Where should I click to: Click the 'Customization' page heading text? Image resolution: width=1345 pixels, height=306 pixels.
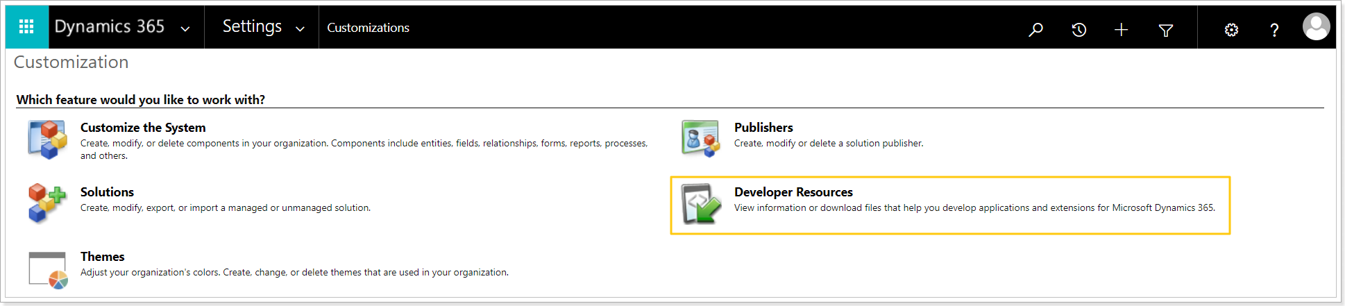(71, 62)
